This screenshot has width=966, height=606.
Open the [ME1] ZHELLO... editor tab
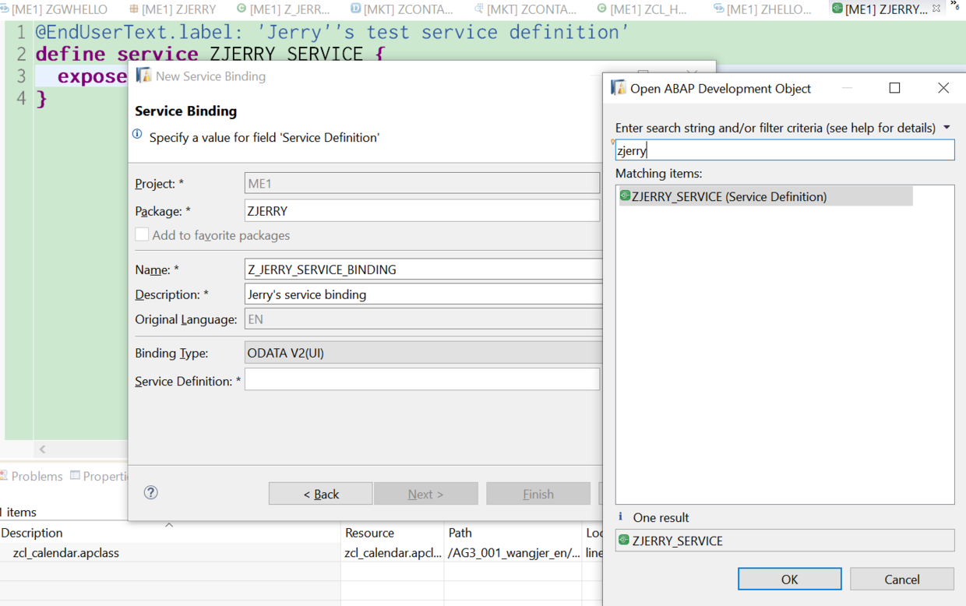[x=762, y=9]
